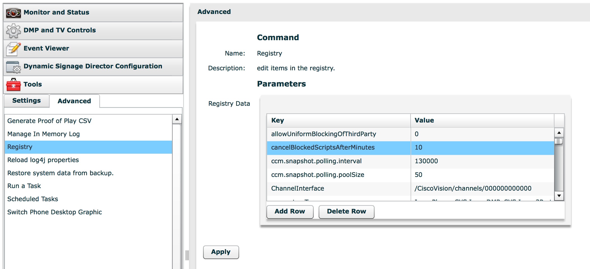The height and width of the screenshot is (269, 590).
Task: Click the Add Row button
Action: 290,212
